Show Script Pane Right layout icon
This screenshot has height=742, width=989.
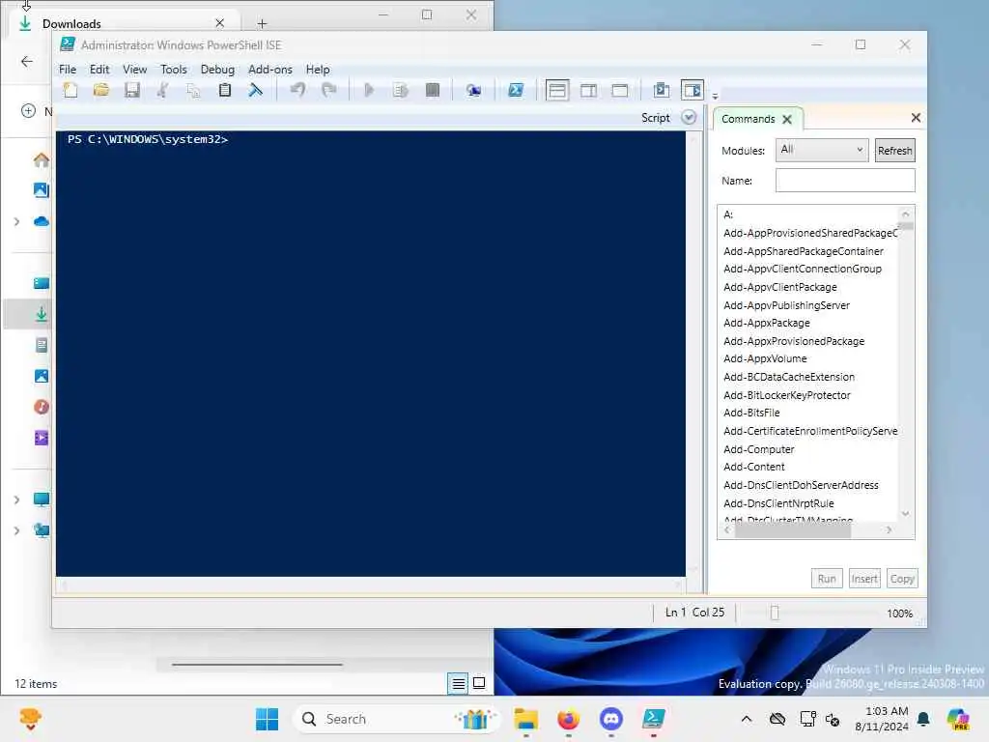[x=588, y=90]
